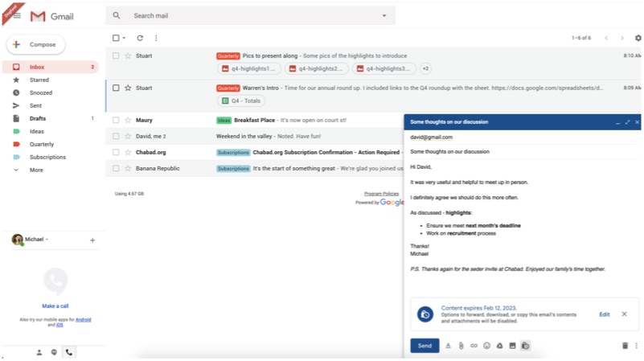This screenshot has height=361, width=644.
Task: Check the box for Maury's email
Action: (116, 121)
